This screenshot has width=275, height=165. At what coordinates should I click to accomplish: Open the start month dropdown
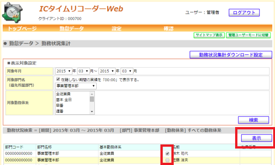click(83, 71)
